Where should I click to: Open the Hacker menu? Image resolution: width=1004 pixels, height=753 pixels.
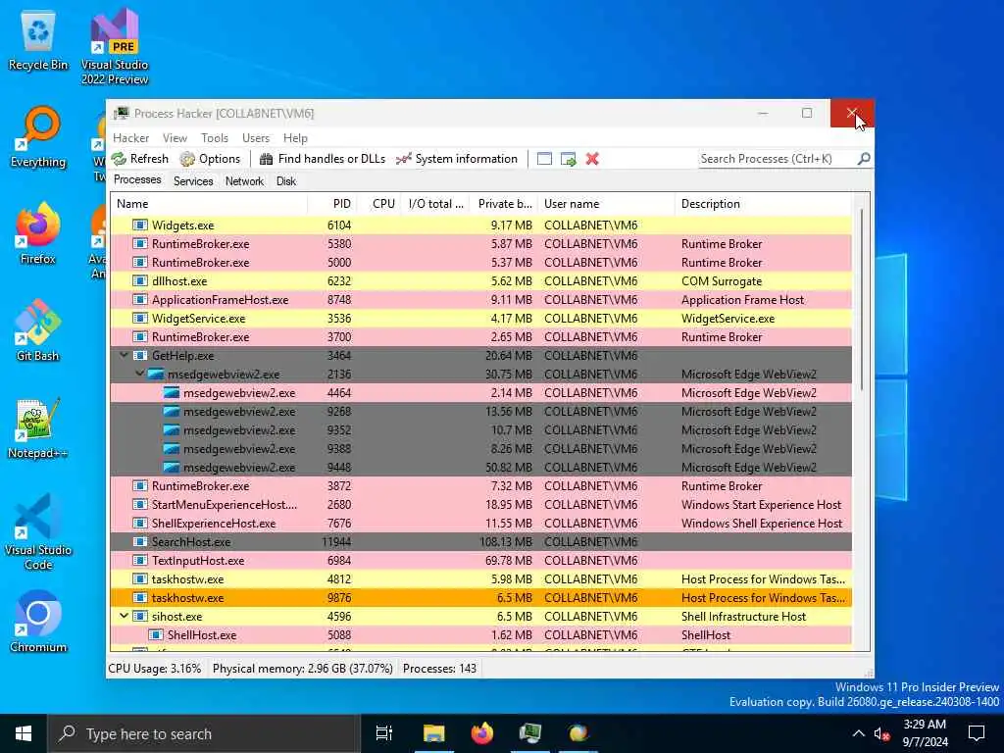[130, 137]
